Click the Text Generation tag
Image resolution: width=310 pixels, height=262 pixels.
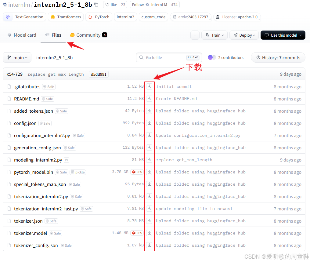tap(24, 17)
